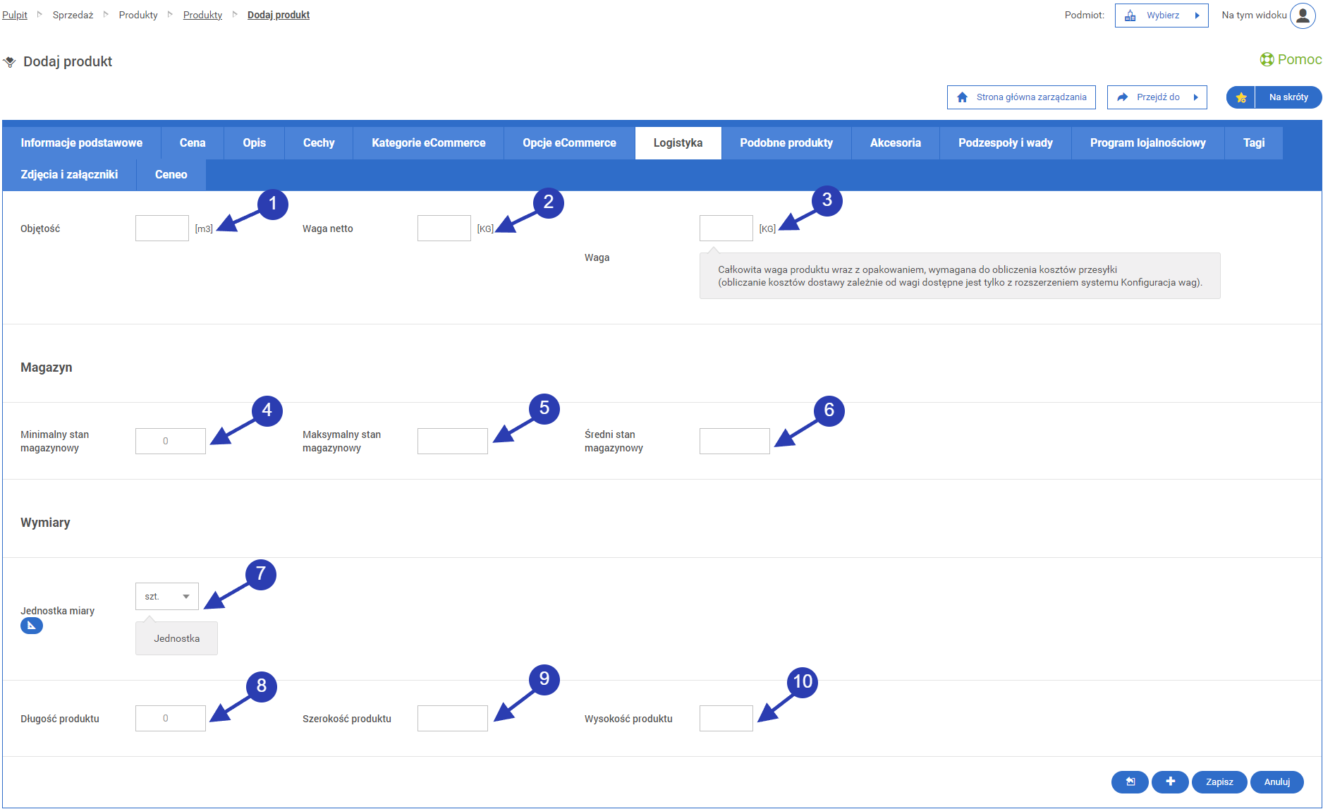
Task: Switch to the Cena tab
Action: [x=192, y=143]
